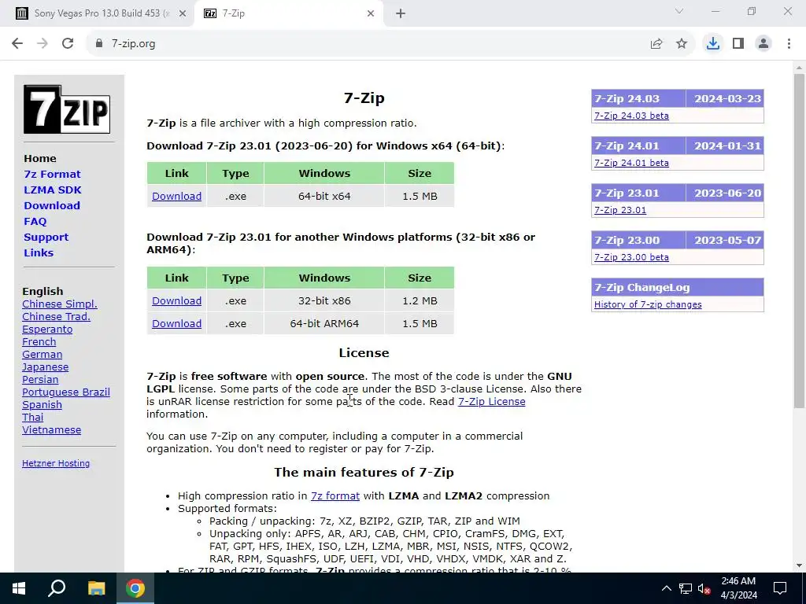Open the network status tray icon
Image resolution: width=806 pixels, height=604 pixels.
(x=686, y=588)
